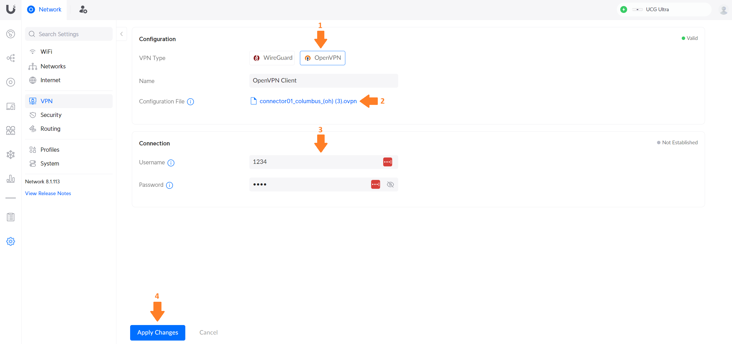Viewport: 732px width, 344px height.
Task: Show Username info tooltip icon
Action: tap(171, 163)
